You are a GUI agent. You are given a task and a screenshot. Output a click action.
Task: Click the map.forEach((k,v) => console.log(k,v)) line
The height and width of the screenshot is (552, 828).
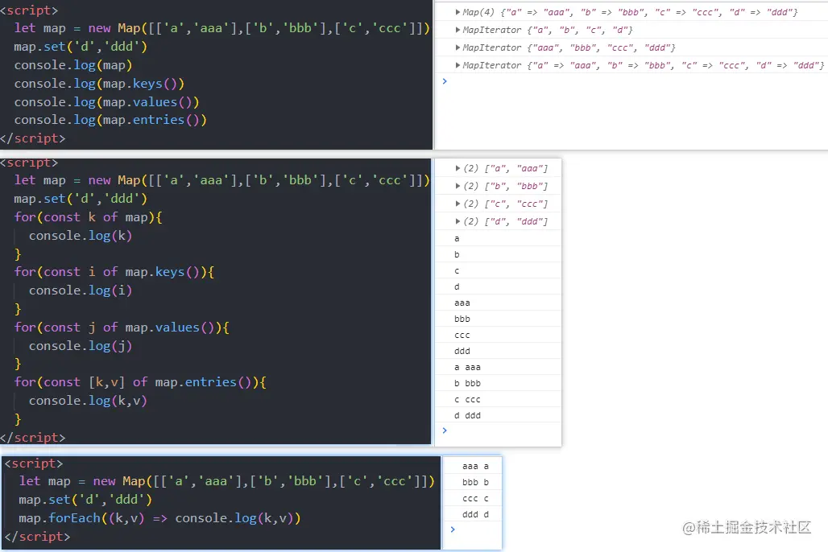click(x=159, y=518)
